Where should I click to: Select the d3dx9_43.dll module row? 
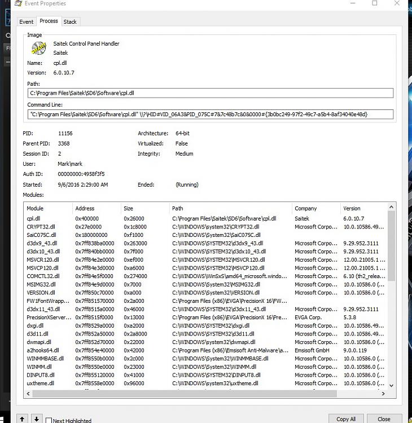pyautogui.click(x=206, y=243)
